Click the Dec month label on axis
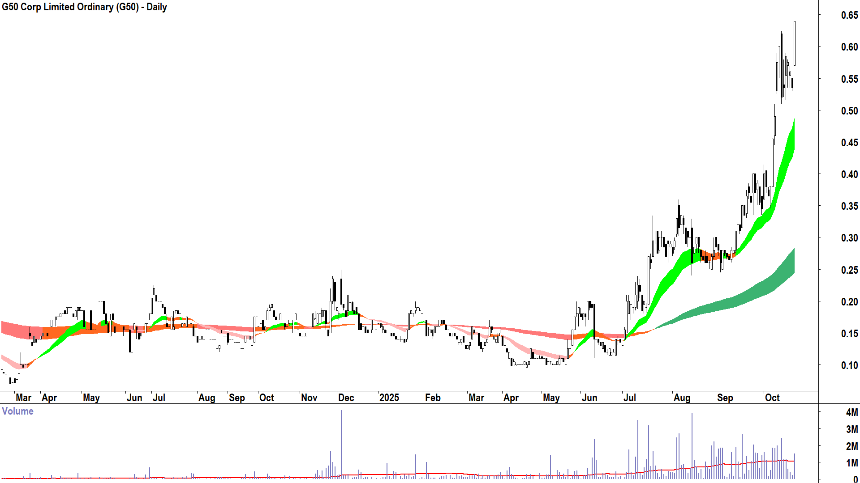The image size is (860, 483). point(346,398)
